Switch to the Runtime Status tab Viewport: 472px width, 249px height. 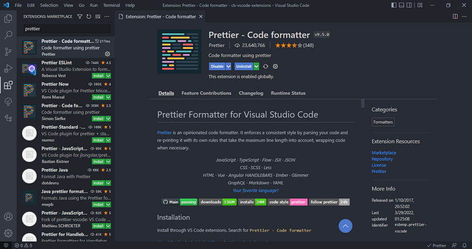(288, 93)
